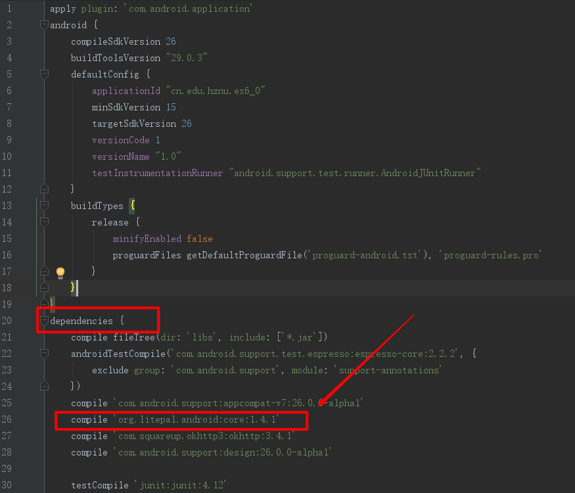Click the false keyword value

click(200, 239)
